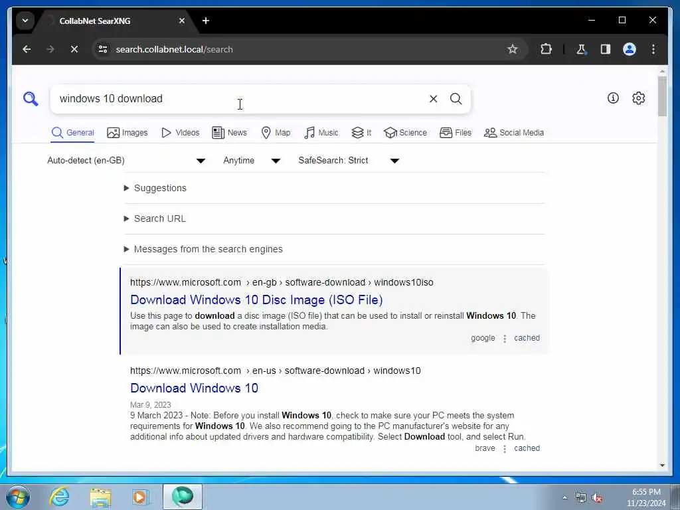Open Download Windows 10 Disc Image link
Image resolution: width=680 pixels, height=510 pixels.
[256, 300]
